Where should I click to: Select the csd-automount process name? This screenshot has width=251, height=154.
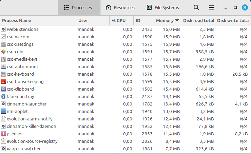point(23,66)
